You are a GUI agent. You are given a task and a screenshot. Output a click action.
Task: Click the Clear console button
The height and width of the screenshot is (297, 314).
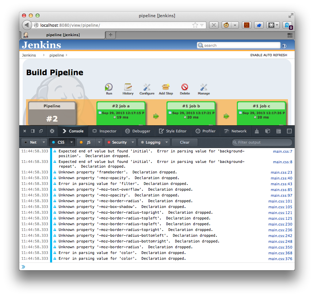tap(185, 142)
